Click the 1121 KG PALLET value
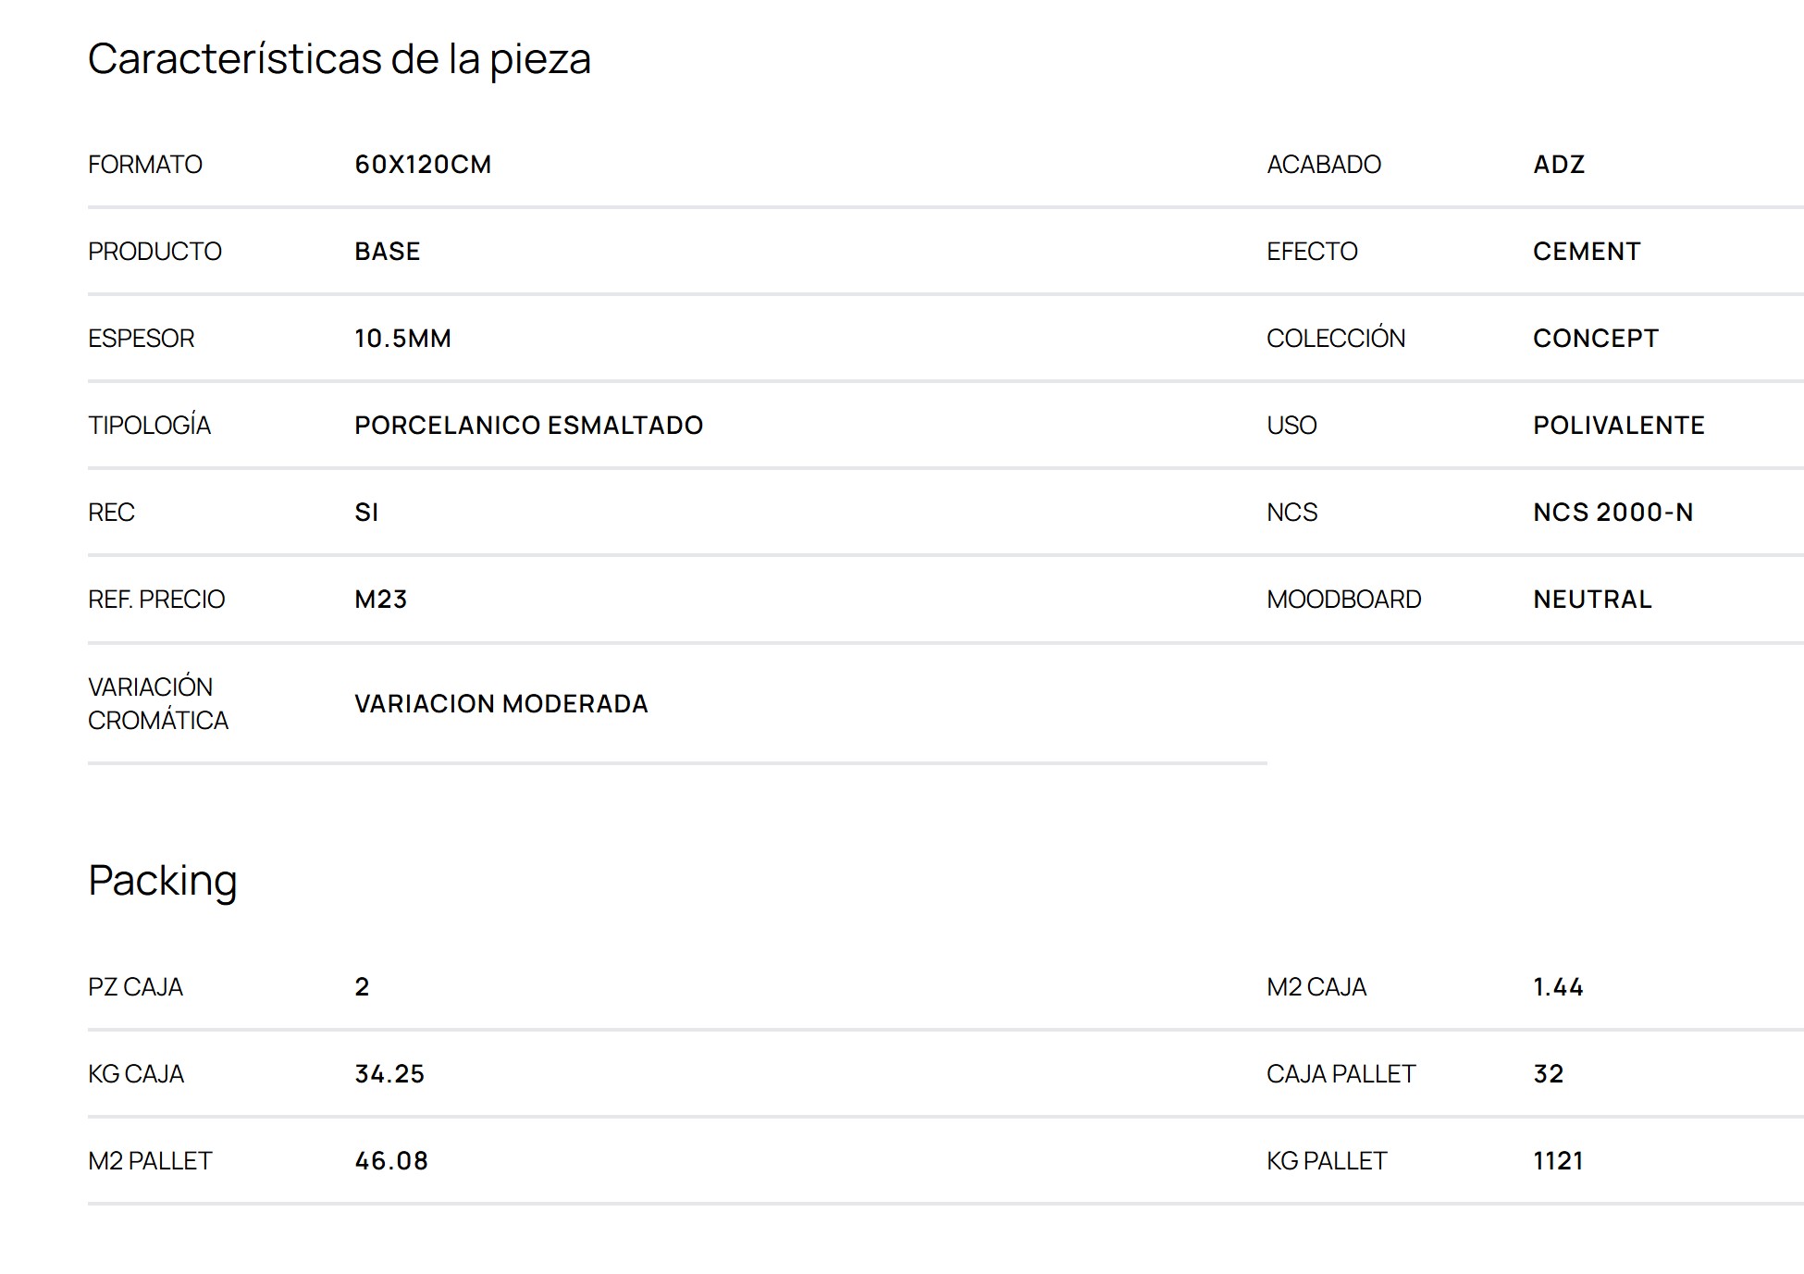The image size is (1804, 1274). 1558,1161
